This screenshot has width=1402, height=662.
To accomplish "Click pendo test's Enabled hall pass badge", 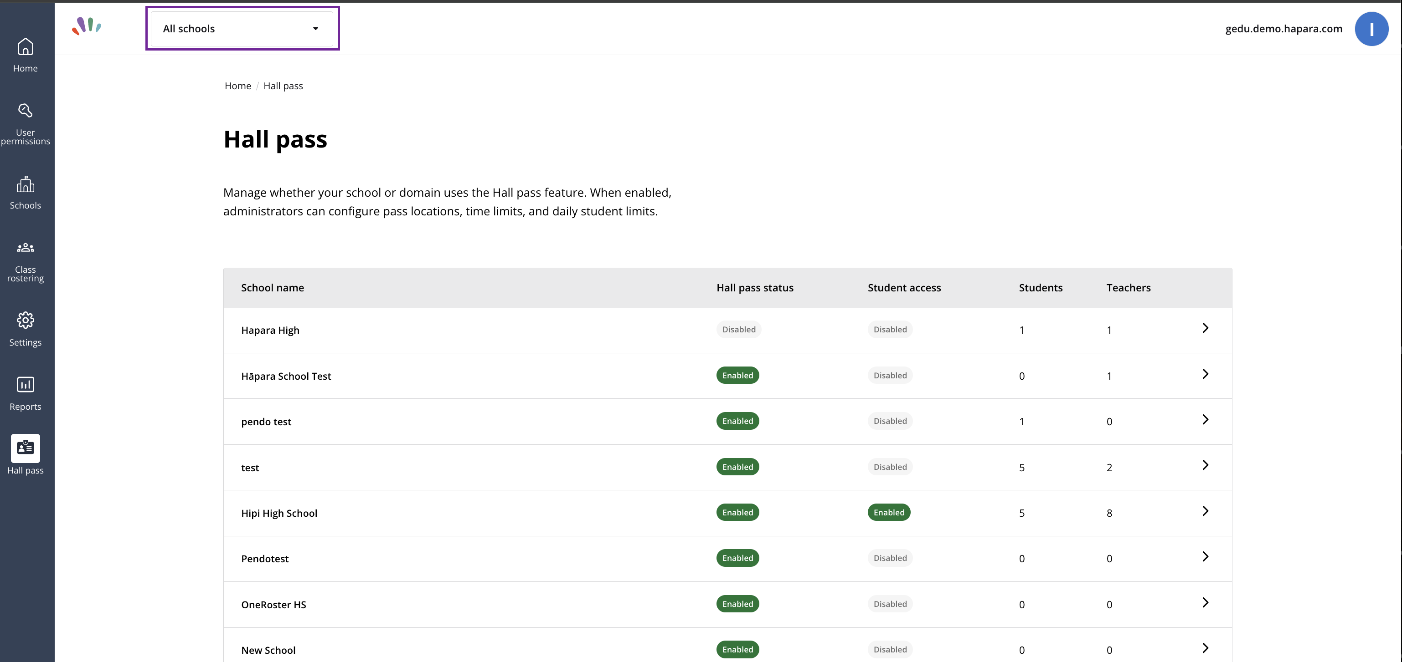I will (737, 421).
